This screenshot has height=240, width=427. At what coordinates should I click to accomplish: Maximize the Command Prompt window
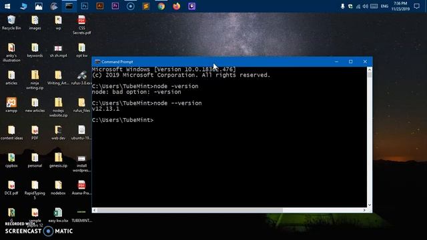coord(351,62)
